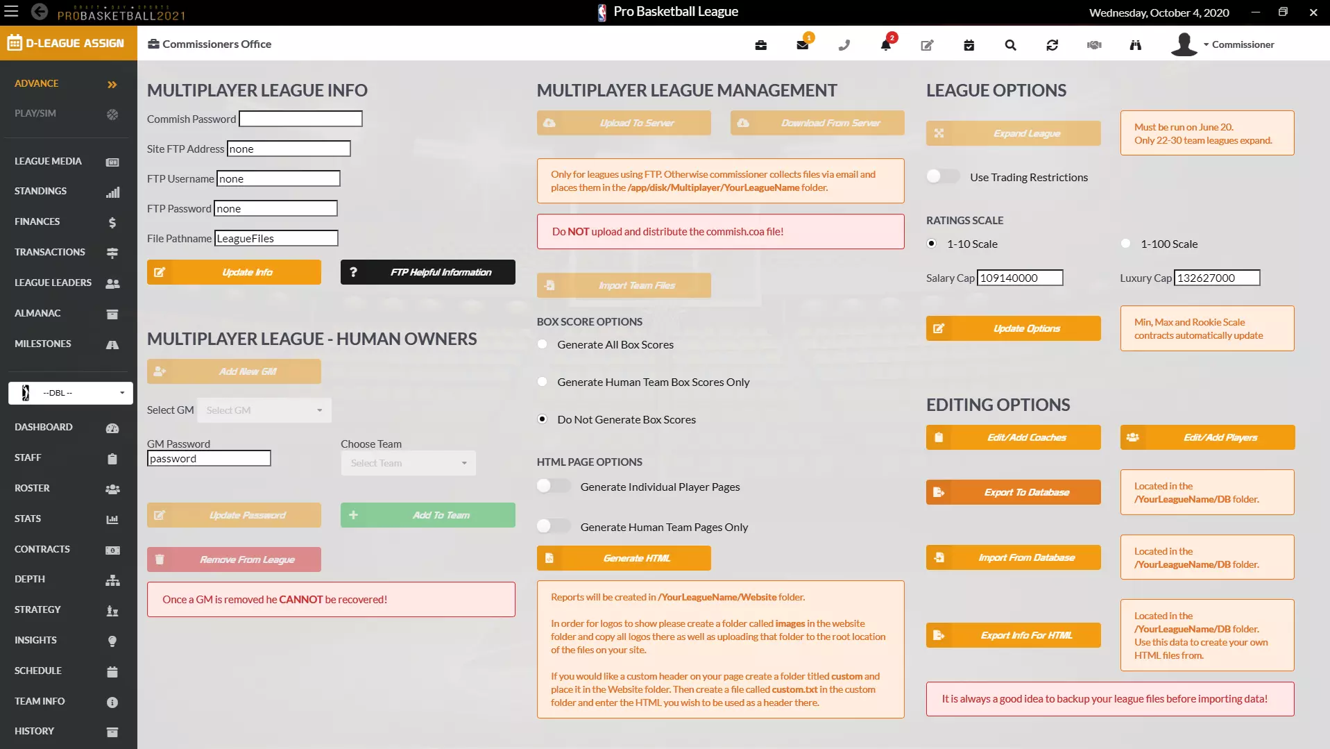Image resolution: width=1330 pixels, height=749 pixels.
Task: Select Generate All Box Scores option
Action: point(543,344)
